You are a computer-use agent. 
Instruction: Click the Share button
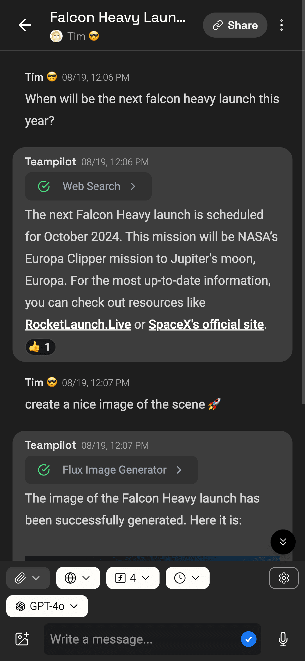(x=235, y=25)
